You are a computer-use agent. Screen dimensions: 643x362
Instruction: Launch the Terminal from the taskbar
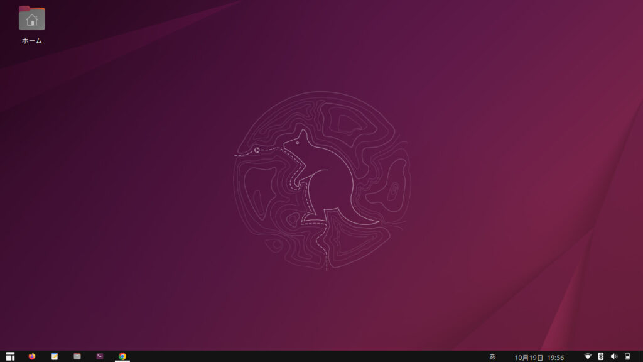tap(100, 356)
